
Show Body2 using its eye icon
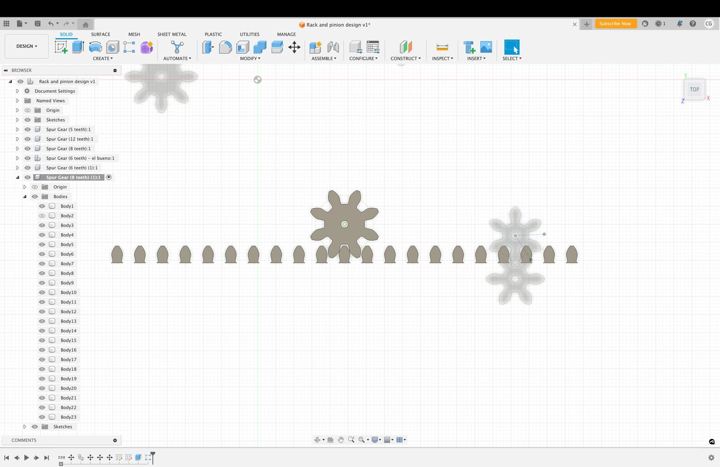click(x=42, y=216)
